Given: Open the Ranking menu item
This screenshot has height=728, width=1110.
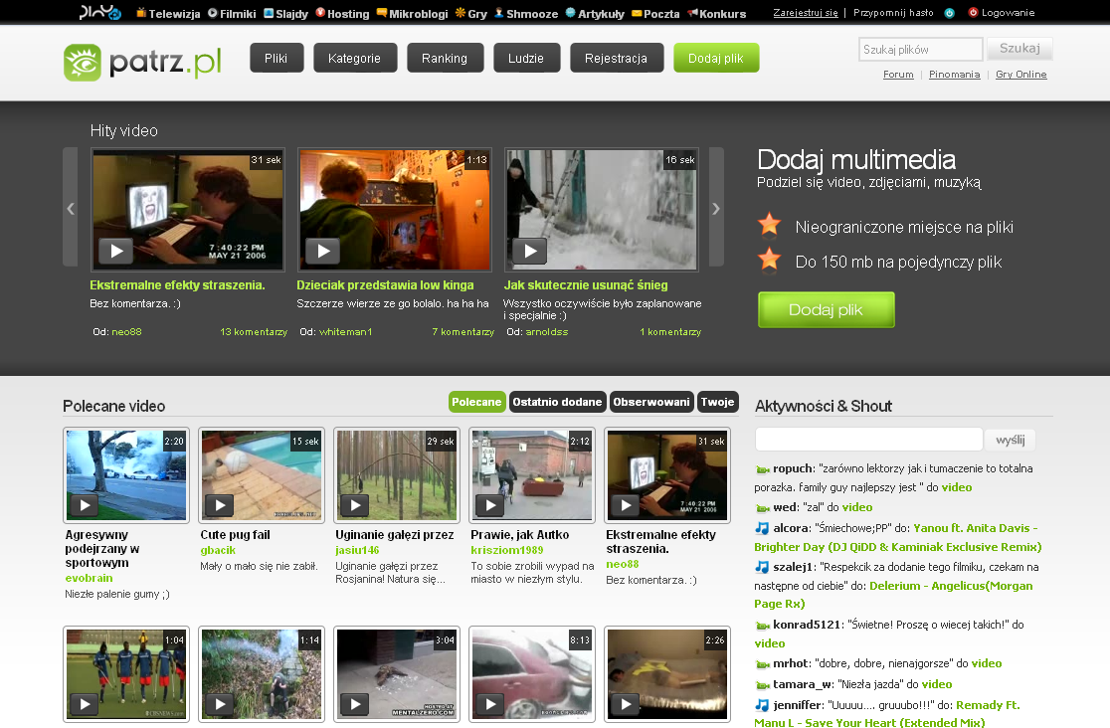Looking at the screenshot, I should (x=445, y=59).
